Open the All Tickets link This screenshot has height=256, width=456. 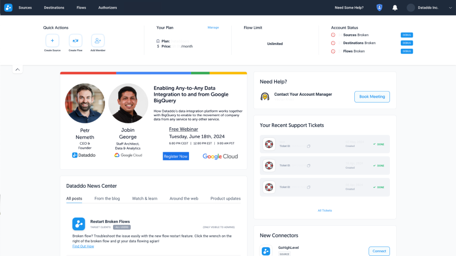[324, 210]
